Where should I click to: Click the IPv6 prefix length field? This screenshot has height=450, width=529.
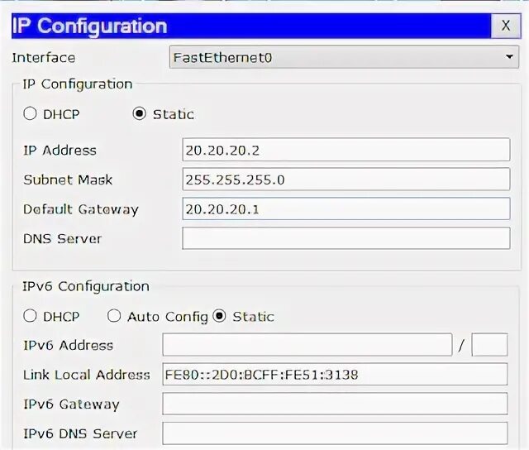489,345
